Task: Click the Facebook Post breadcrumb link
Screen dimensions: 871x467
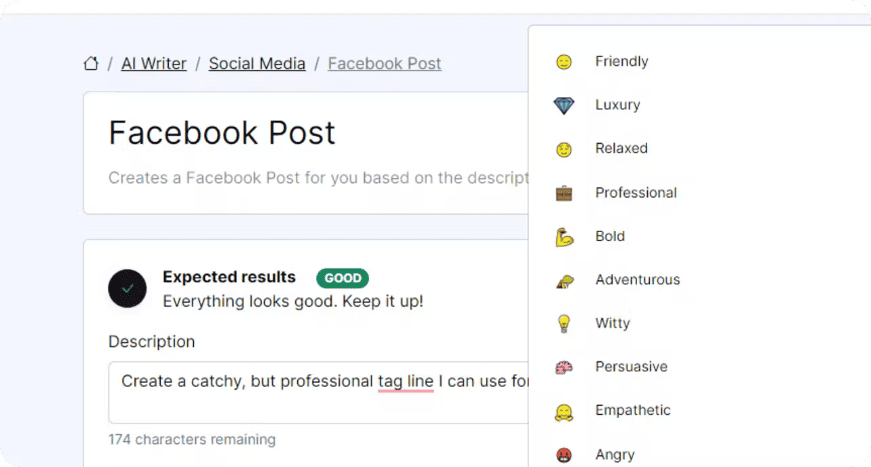Action: pos(385,64)
